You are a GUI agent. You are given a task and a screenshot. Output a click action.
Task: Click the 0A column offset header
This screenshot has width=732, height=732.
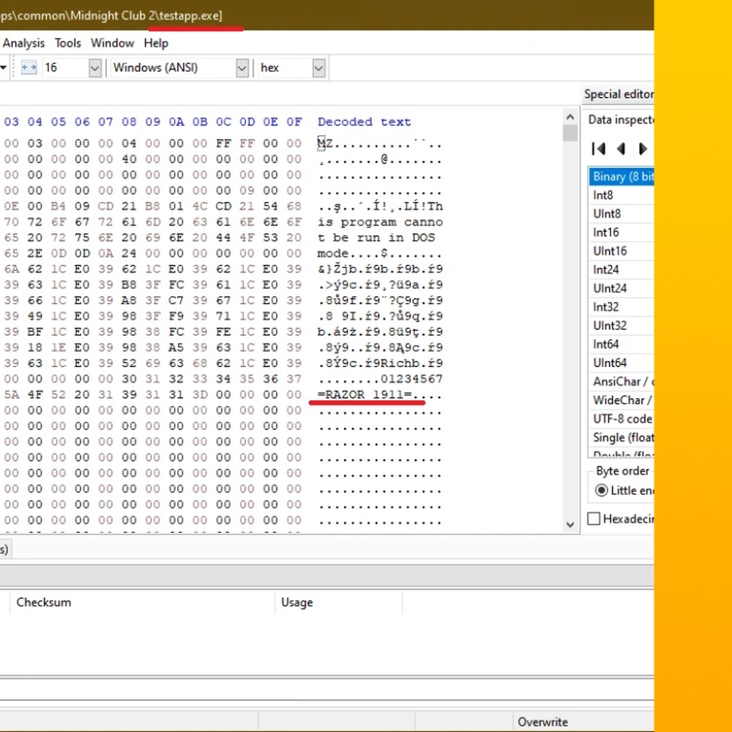click(176, 122)
